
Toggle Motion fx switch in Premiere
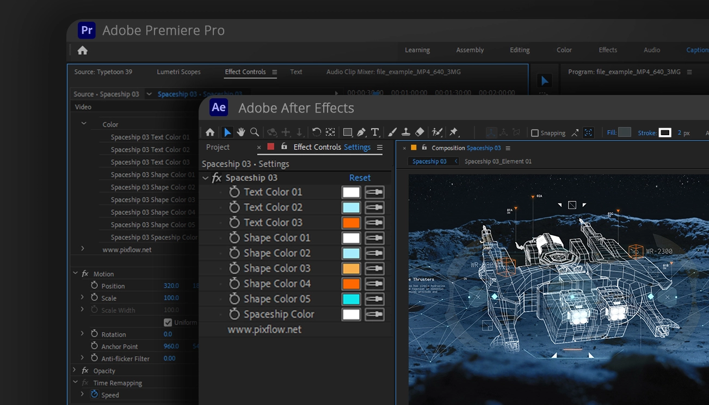[x=85, y=274]
